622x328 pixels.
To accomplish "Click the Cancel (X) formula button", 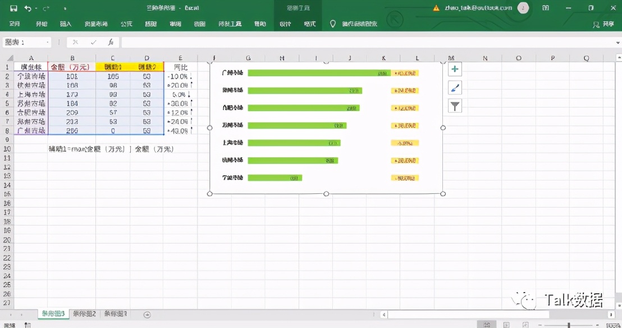I will click(75, 42).
